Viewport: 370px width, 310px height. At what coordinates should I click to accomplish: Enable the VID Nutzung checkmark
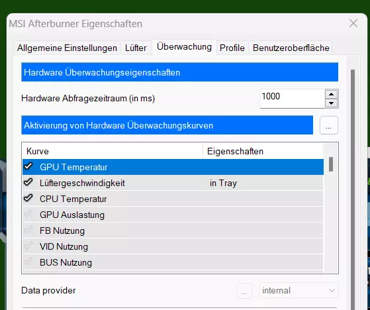[x=28, y=246]
